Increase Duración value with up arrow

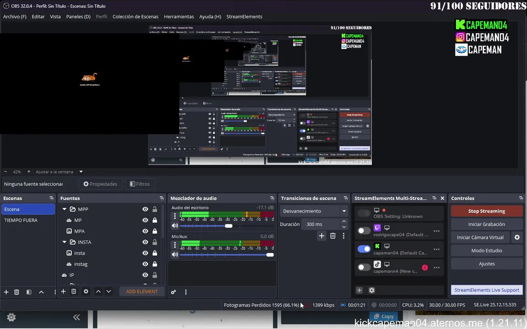[x=344, y=221]
